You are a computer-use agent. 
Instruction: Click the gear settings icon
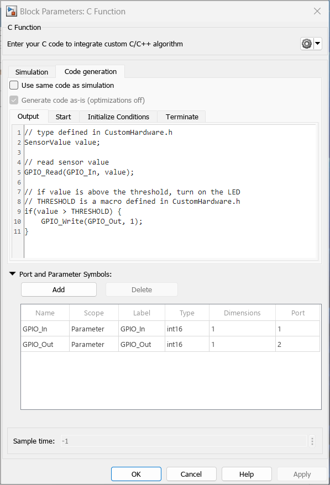[307, 44]
